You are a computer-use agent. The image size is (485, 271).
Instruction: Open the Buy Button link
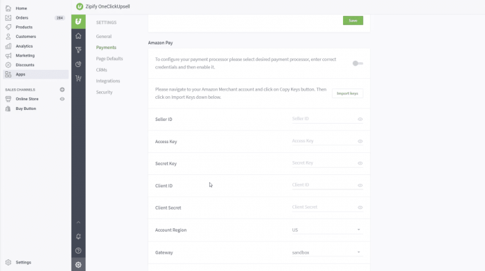tap(26, 109)
